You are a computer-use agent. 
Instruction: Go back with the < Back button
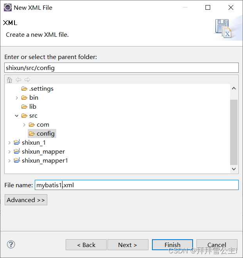[86, 245]
